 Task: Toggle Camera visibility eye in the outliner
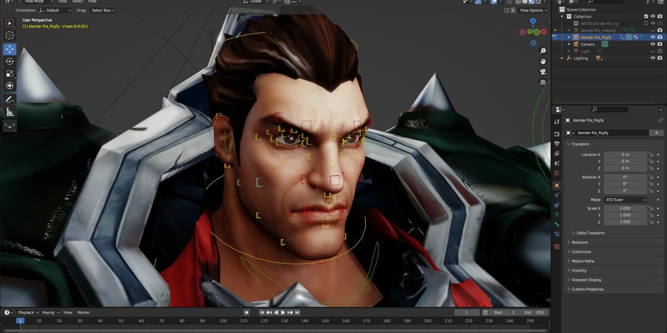(x=653, y=44)
